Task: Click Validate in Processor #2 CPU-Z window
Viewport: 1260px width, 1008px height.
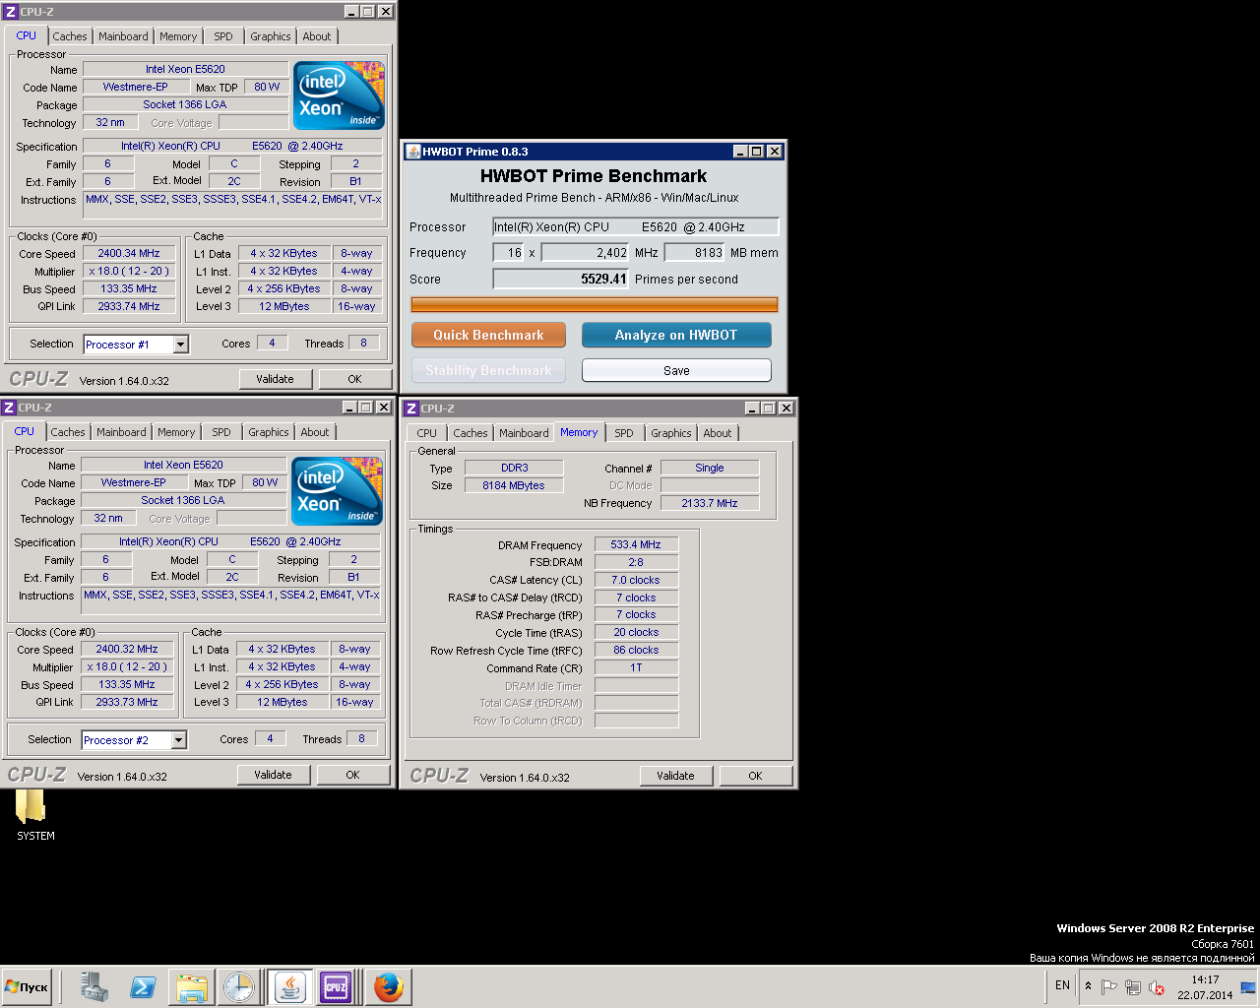Action: [274, 775]
